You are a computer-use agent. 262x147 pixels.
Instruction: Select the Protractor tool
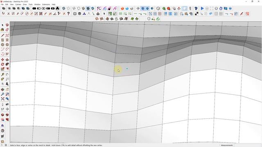point(2,79)
